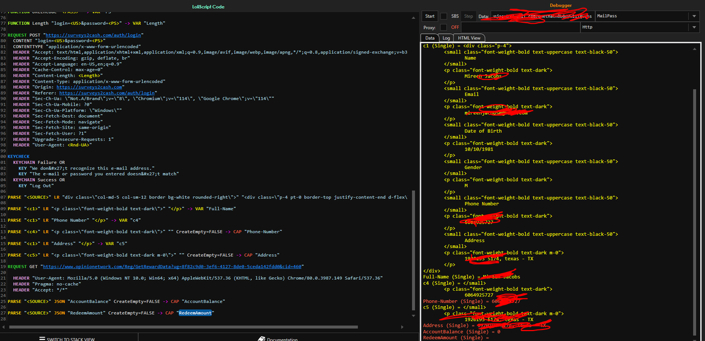Screen dimensions: 705x341
Task: Open the HTML View tab
Action: (469, 38)
